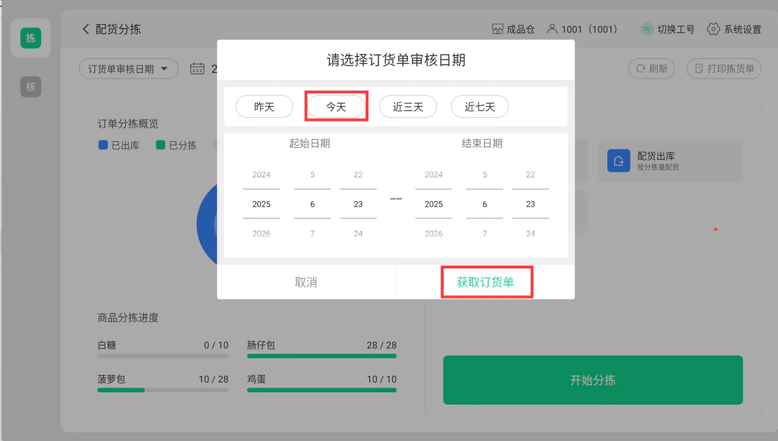This screenshot has width=778, height=441.
Task: Pick end day 22 in the wheel
Action: click(530, 175)
